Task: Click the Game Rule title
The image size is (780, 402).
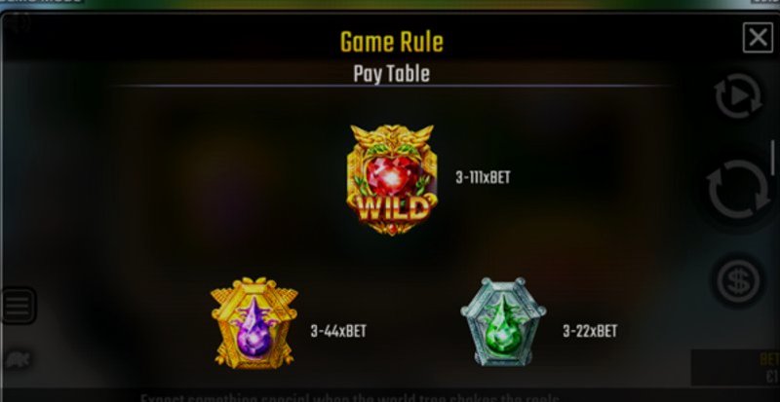Action: (392, 42)
